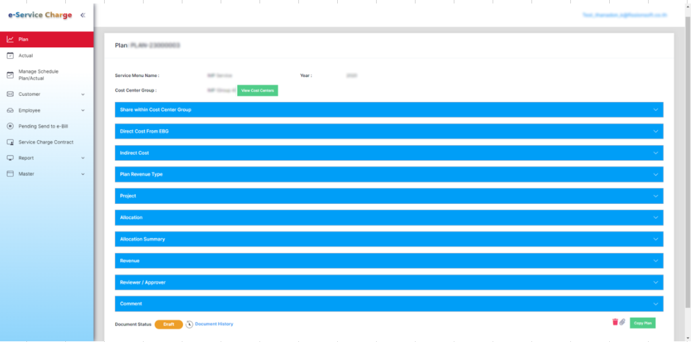The image size is (691, 342).
Task: Expand the Report sidebar submenu
Action: [83, 158]
